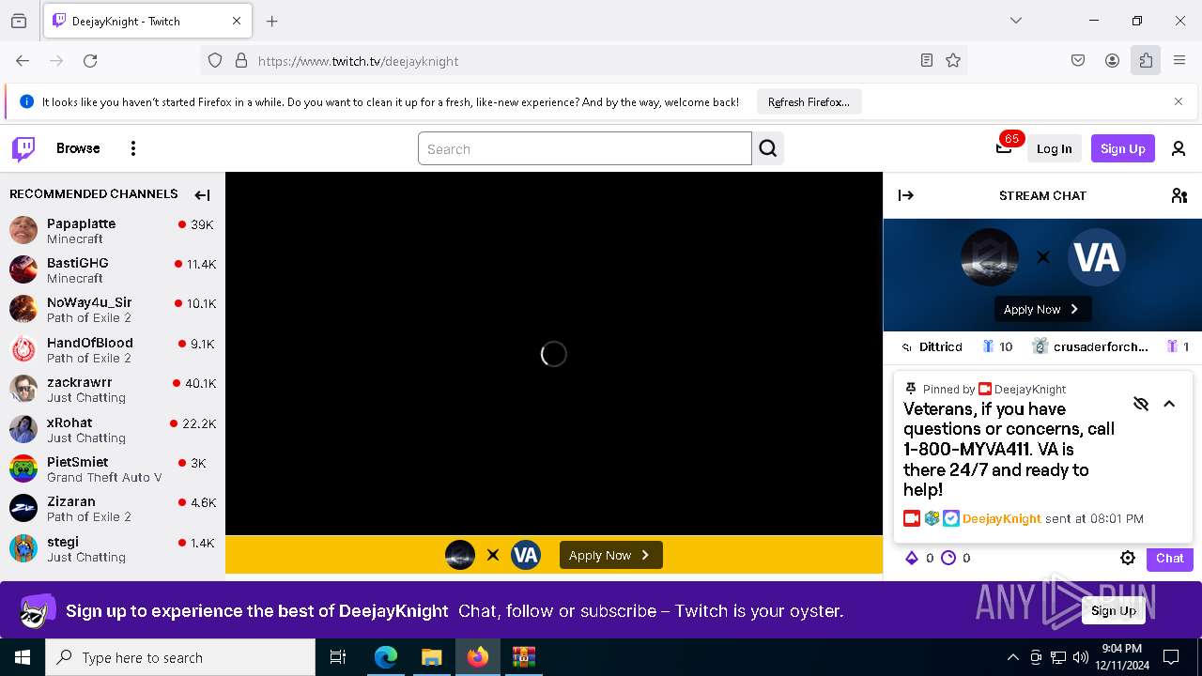Click the header Sign Up button

pyautogui.click(x=1122, y=148)
